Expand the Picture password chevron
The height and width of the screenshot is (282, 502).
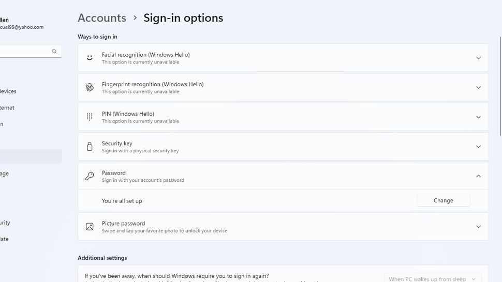click(478, 227)
